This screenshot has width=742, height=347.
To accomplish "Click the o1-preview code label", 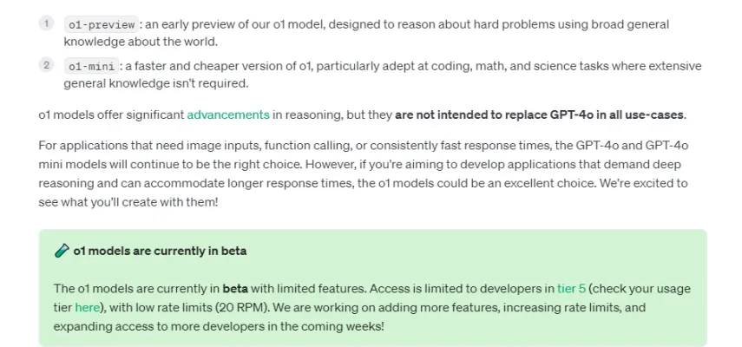I will pos(102,25).
